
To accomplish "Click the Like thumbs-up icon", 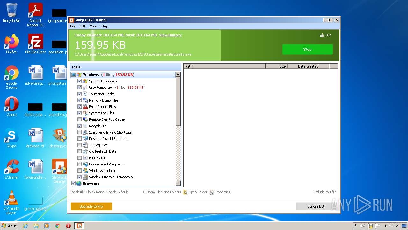I will coord(322,35).
